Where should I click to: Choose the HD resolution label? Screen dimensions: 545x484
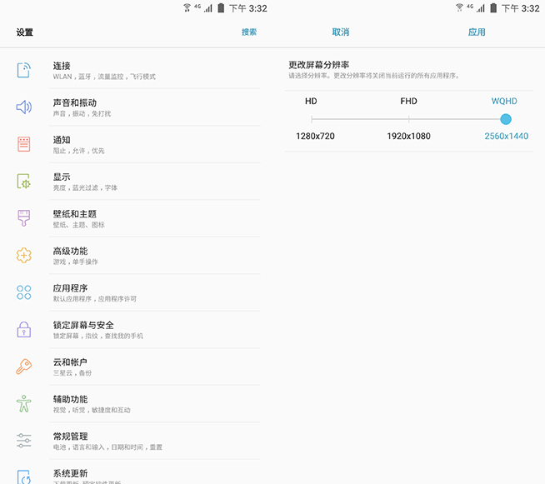(311, 101)
